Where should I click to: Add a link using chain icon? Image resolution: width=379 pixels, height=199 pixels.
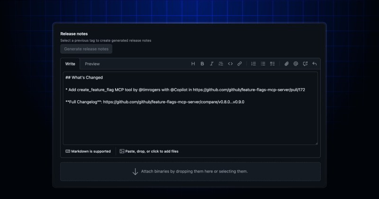(240, 64)
